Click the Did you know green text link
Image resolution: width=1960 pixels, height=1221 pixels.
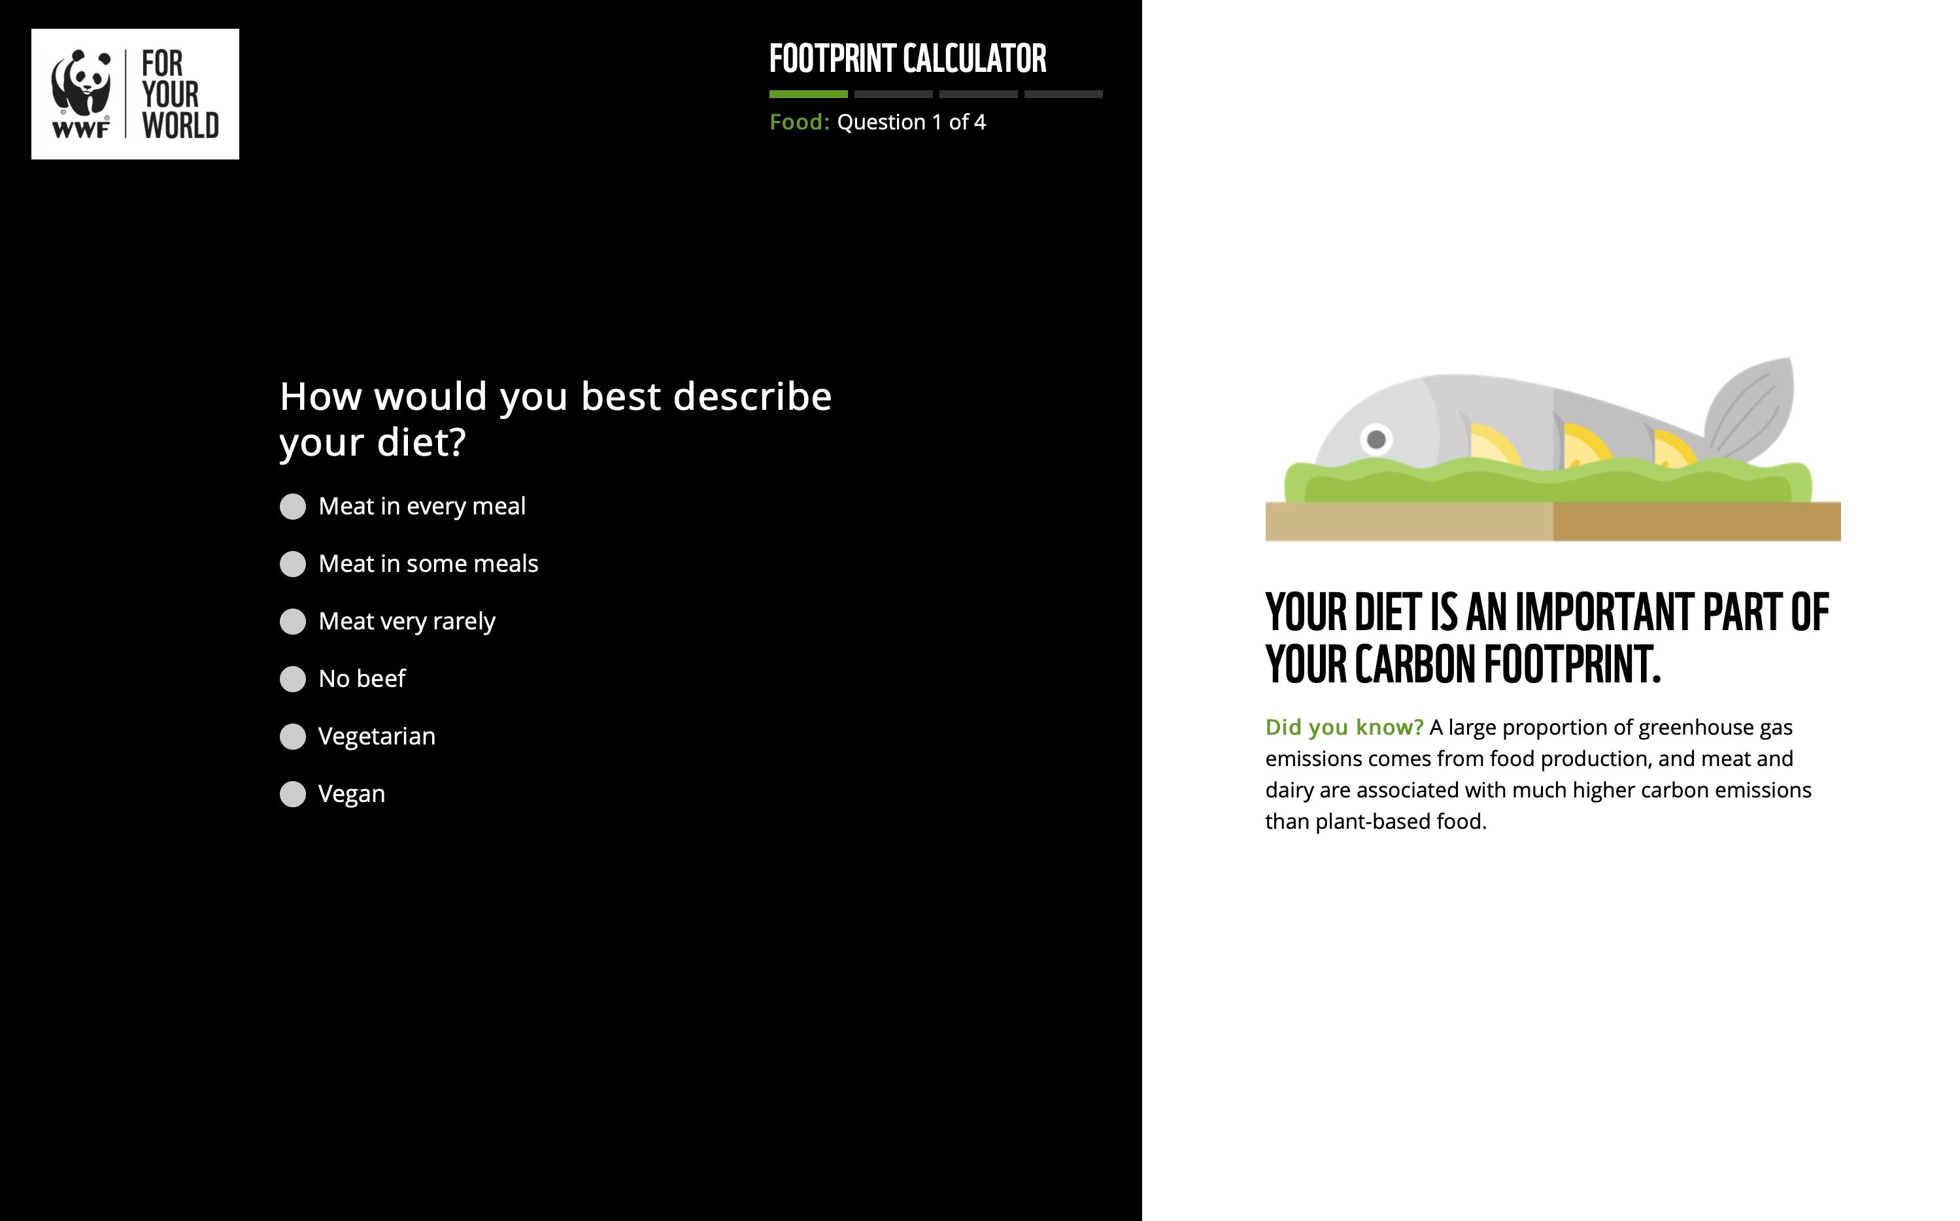click(x=1342, y=728)
